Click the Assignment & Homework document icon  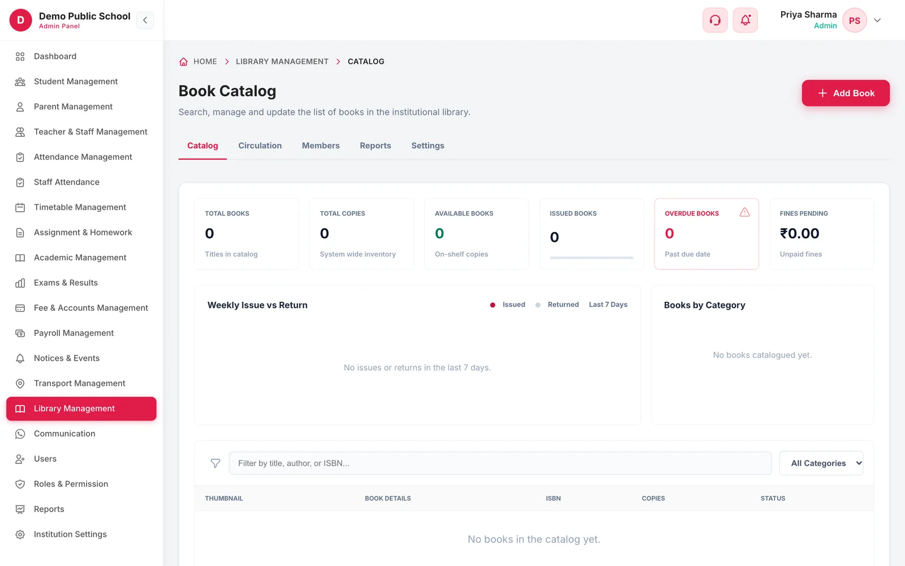pyautogui.click(x=20, y=233)
